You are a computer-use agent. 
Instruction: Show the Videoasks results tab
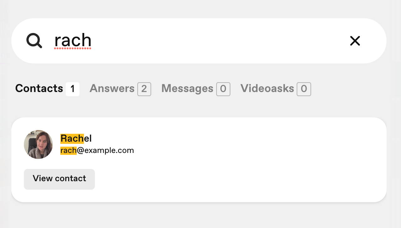[275, 89]
